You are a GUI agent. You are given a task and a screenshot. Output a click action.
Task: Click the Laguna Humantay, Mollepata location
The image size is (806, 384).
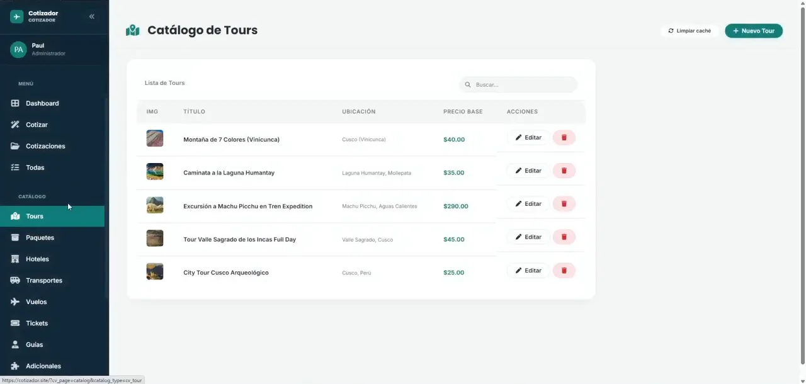377,173
